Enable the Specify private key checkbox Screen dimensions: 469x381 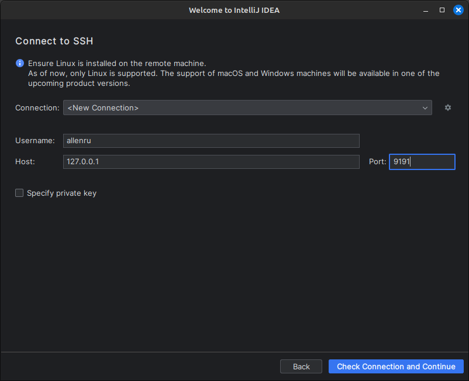point(19,193)
